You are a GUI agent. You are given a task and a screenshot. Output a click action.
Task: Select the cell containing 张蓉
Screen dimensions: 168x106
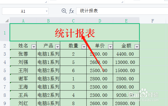pos(23,54)
